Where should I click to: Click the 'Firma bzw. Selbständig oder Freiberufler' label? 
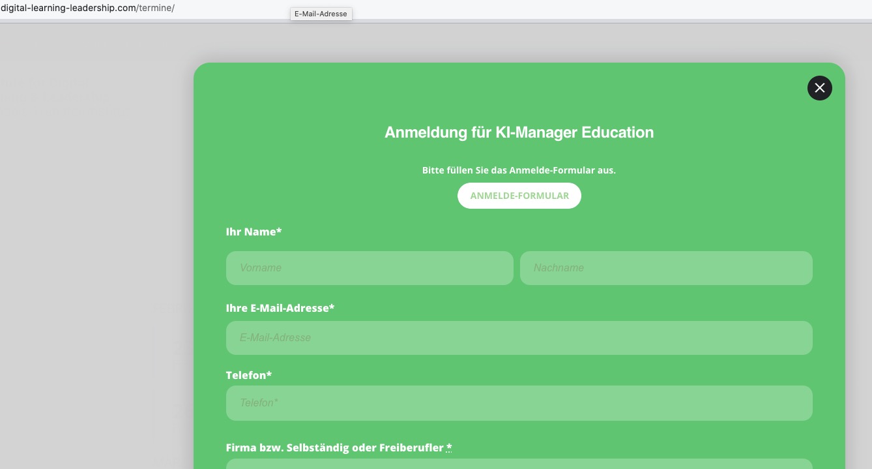click(335, 447)
